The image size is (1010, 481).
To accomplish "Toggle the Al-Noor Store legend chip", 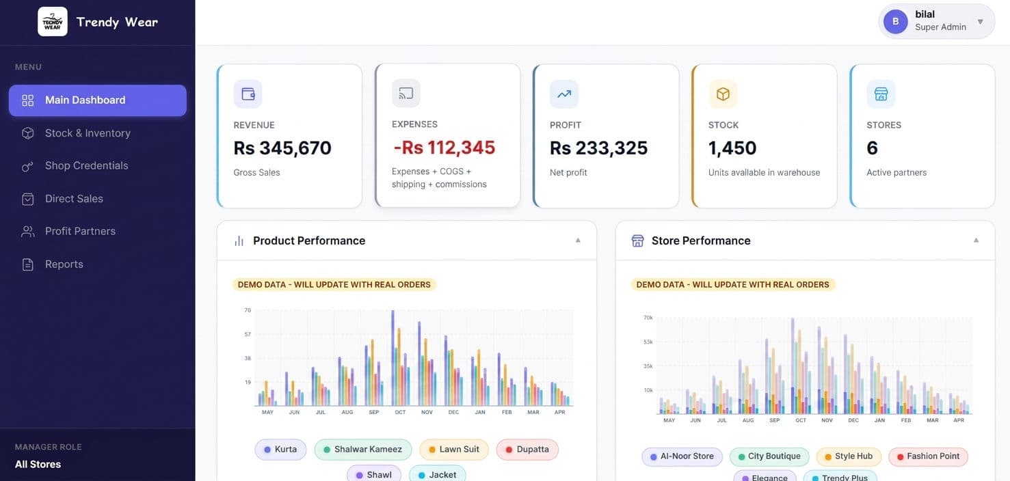I will point(681,455).
